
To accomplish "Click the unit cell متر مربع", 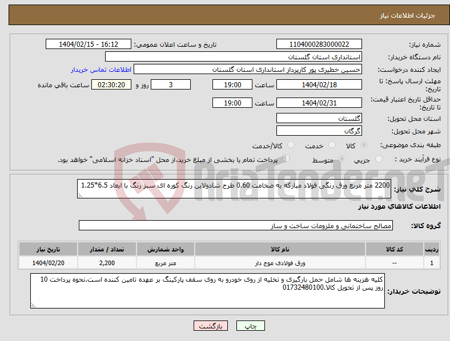I will pos(165,263).
